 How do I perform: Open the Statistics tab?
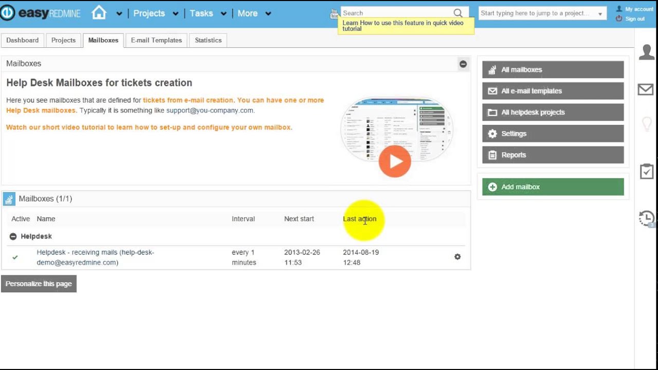[x=208, y=40]
